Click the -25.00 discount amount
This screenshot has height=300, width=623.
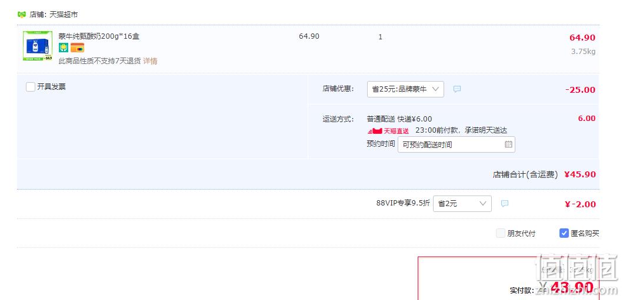580,90
